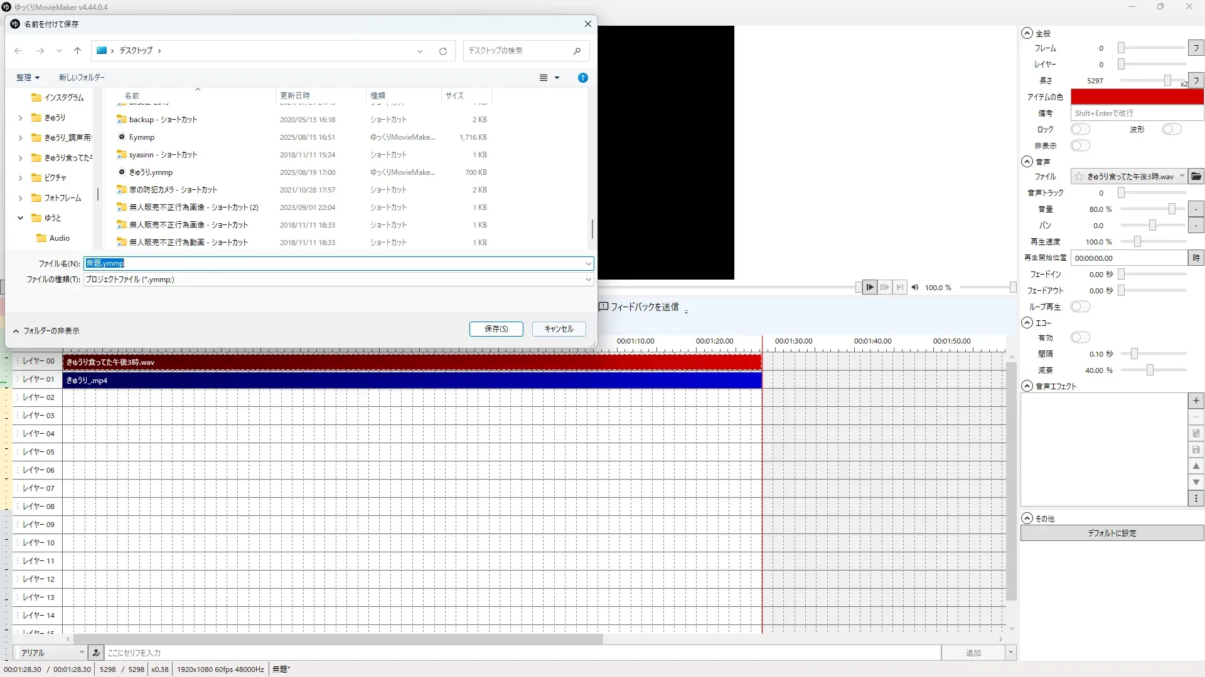Collapse the 音声 section chevron
The width and height of the screenshot is (1205, 677).
(1027, 162)
